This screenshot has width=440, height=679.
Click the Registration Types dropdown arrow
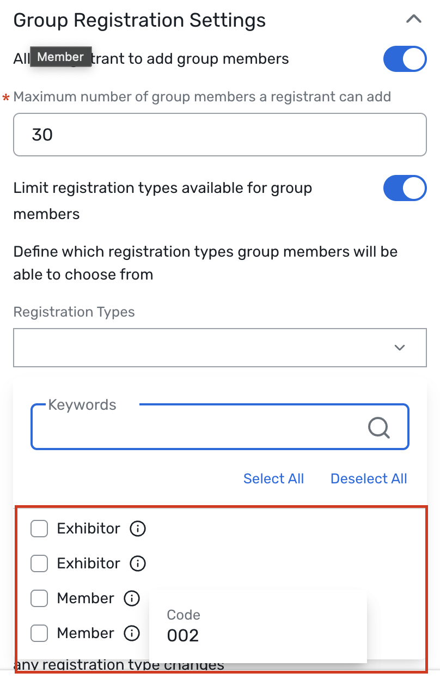400,347
